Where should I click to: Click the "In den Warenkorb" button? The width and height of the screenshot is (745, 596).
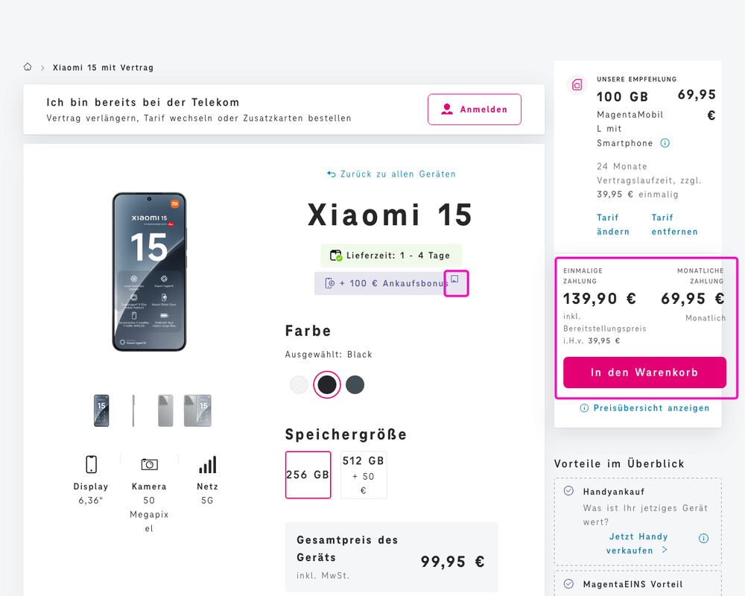coord(644,372)
